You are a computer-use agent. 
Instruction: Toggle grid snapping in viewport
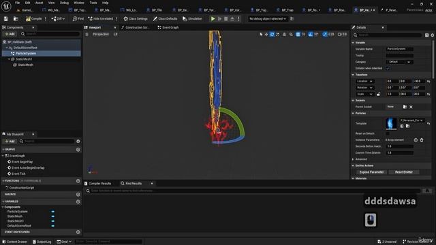pos(298,34)
